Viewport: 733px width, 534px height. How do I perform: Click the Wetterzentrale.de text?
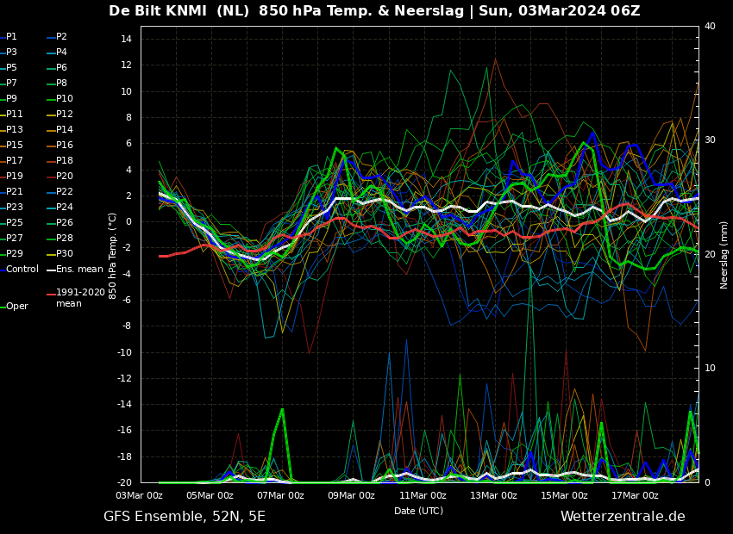click(623, 516)
